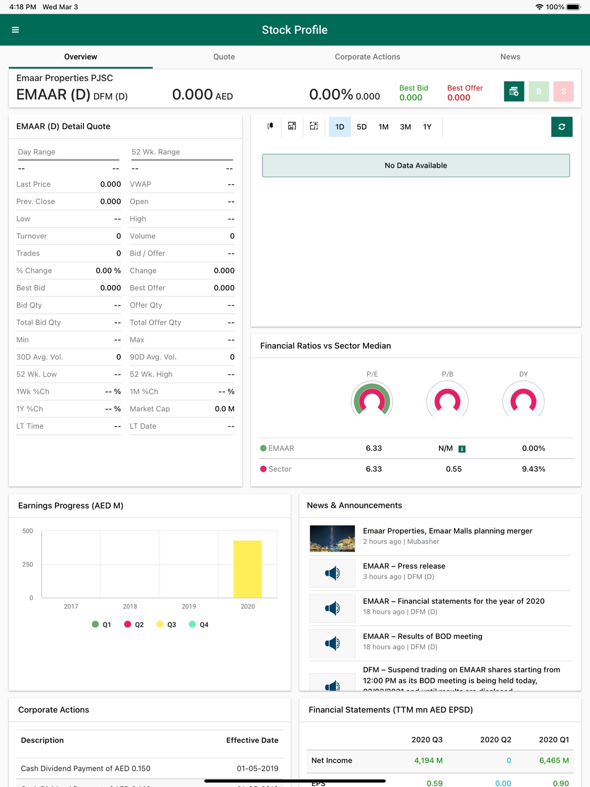Image resolution: width=590 pixels, height=787 pixels.
Task: Switch to the Corporate Actions tab
Action: pyautogui.click(x=367, y=57)
